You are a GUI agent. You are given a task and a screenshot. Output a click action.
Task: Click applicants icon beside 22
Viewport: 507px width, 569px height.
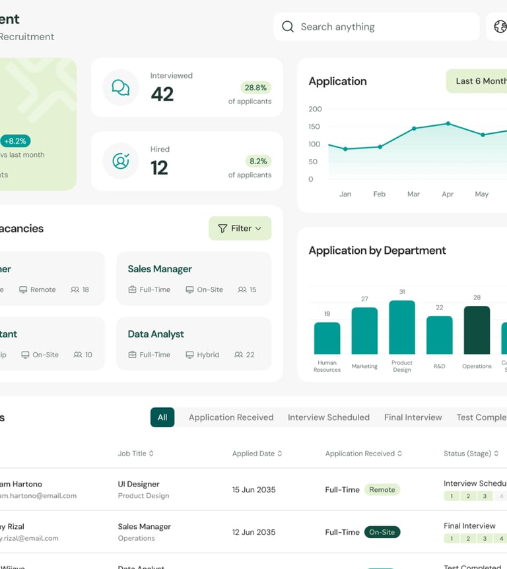[x=239, y=355]
